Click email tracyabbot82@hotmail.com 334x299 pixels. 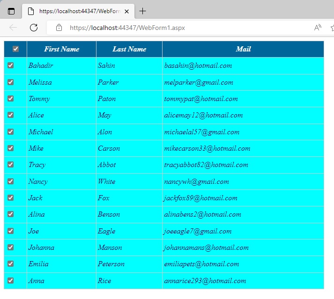click(x=206, y=165)
